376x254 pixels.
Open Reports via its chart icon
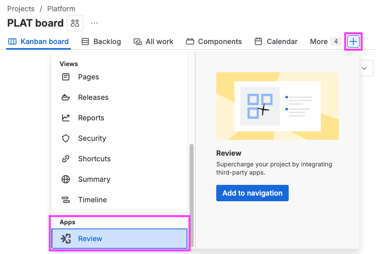point(66,118)
